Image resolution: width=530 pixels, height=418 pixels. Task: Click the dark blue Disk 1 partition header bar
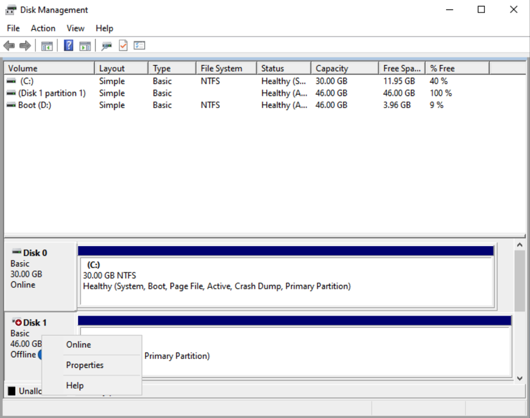[x=294, y=321]
